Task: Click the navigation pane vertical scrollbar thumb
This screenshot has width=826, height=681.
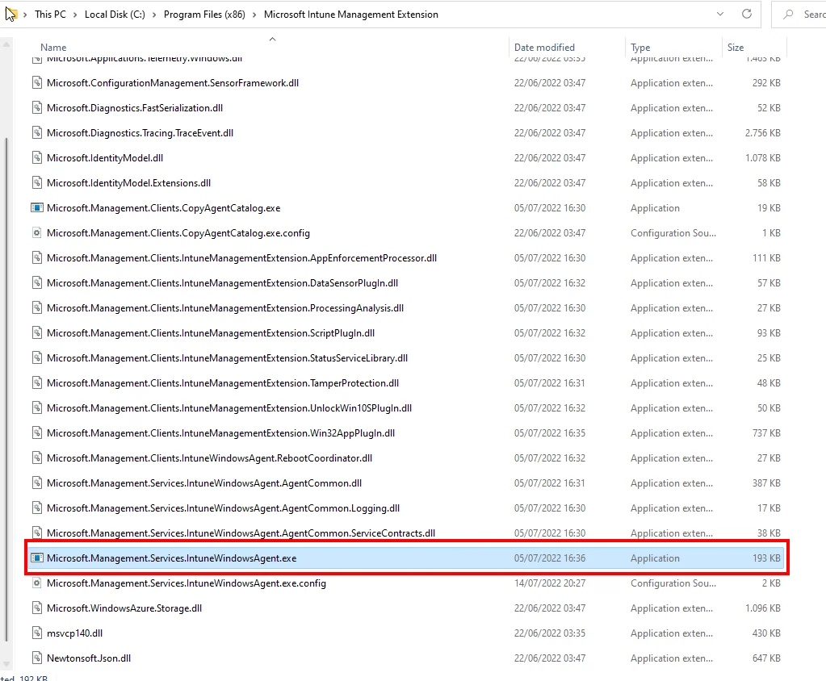Action: [6, 390]
